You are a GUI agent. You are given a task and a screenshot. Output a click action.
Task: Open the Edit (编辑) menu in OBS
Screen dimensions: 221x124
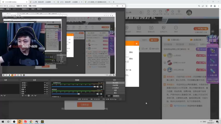pyautogui.click(x=2, y=9)
